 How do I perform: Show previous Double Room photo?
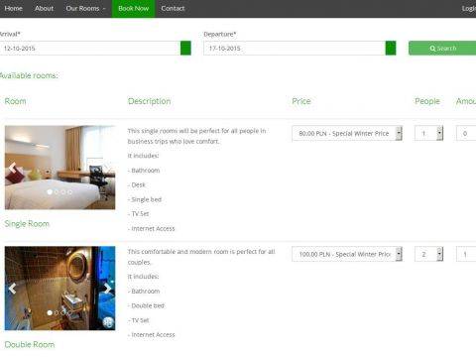coord(12,289)
